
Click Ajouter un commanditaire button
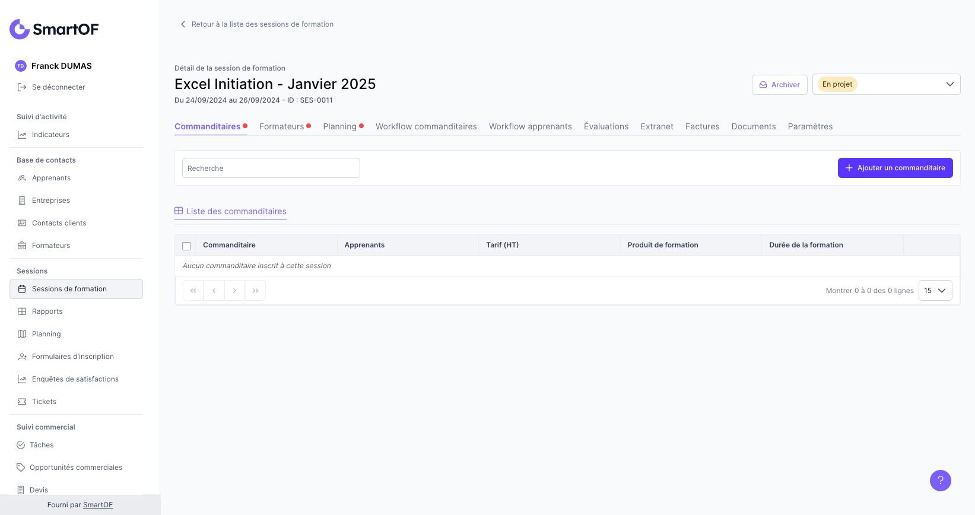tap(895, 168)
